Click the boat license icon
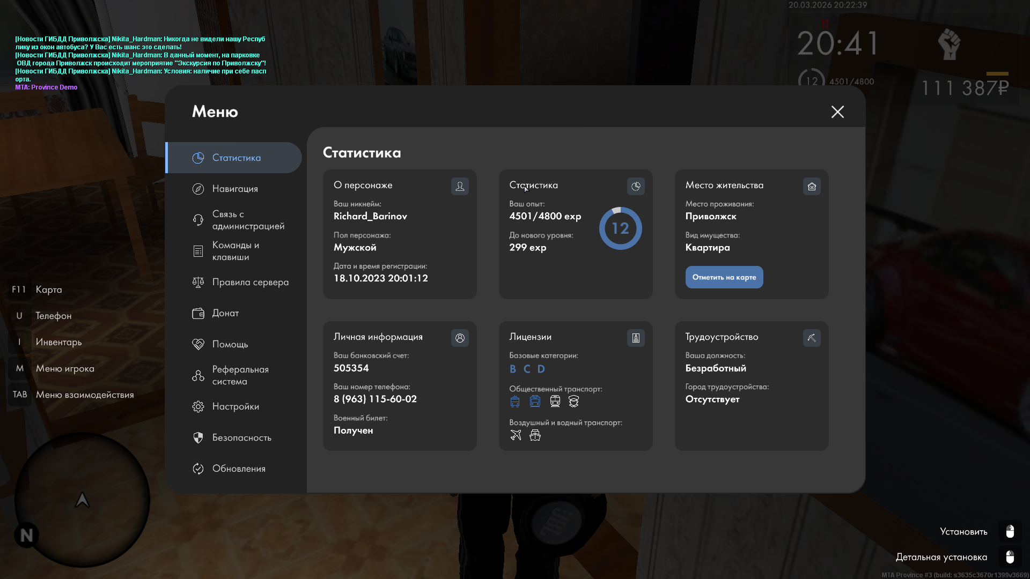The height and width of the screenshot is (579, 1030). [535, 435]
